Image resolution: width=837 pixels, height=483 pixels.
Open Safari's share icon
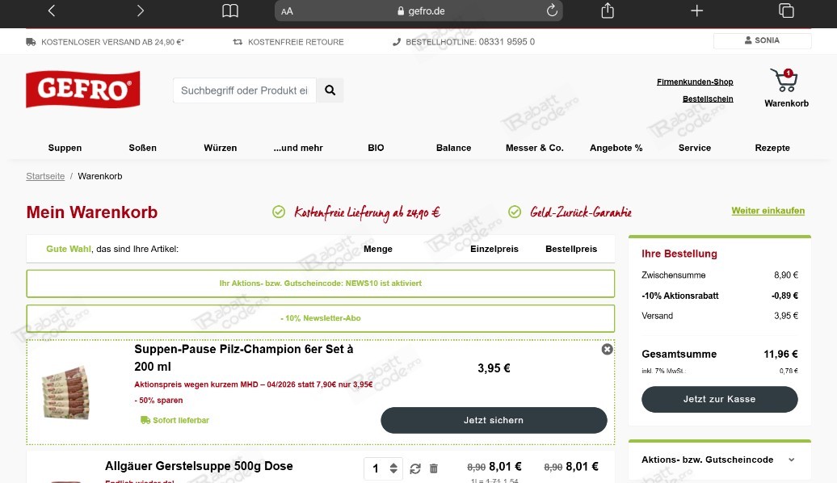(607, 10)
